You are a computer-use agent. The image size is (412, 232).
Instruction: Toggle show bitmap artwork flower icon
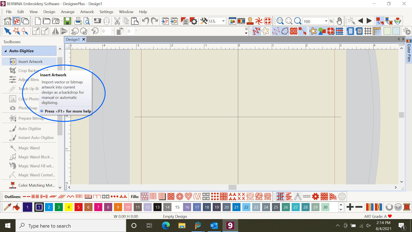(313, 31)
